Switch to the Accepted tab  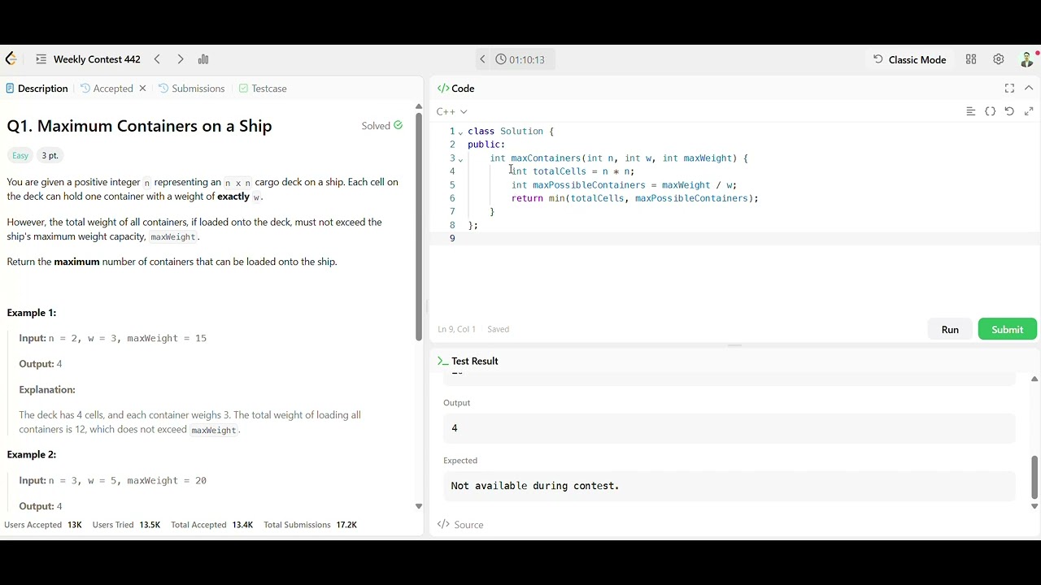coord(107,89)
